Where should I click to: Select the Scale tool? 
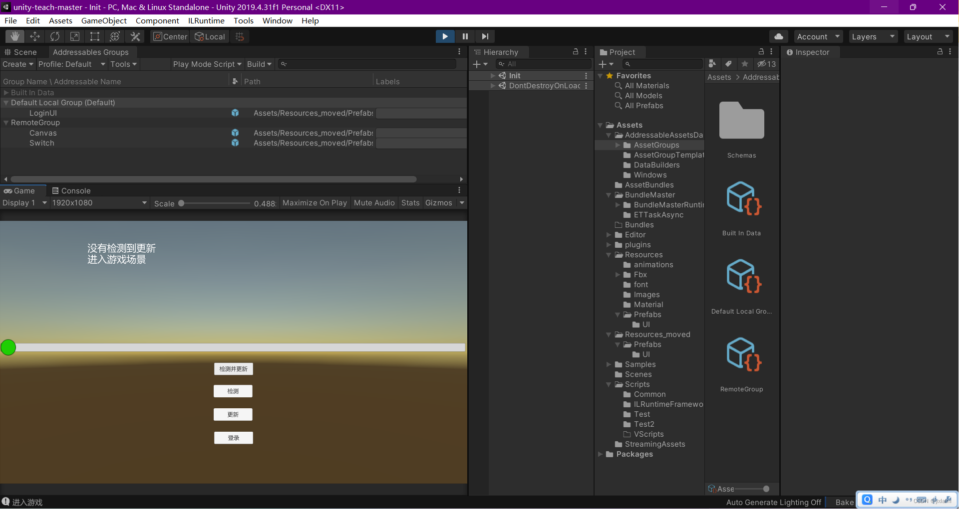tap(75, 36)
